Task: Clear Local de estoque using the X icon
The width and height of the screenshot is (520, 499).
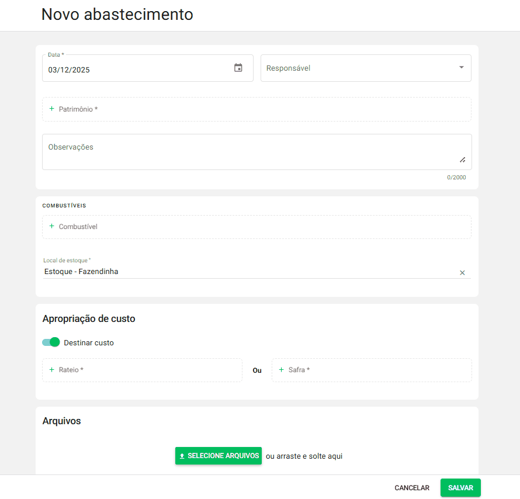Action: [x=462, y=272]
